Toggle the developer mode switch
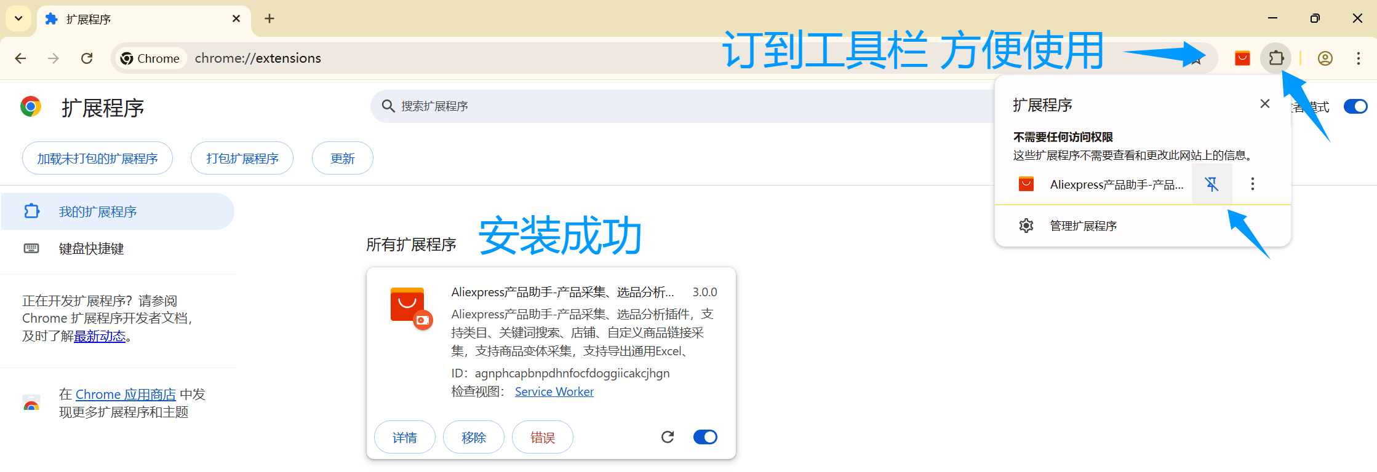 click(1355, 106)
